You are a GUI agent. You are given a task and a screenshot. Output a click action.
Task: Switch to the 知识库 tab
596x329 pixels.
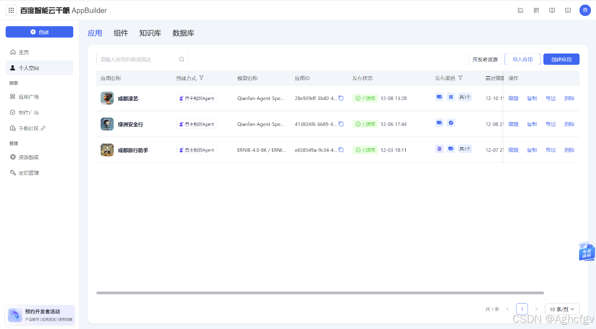[150, 33]
